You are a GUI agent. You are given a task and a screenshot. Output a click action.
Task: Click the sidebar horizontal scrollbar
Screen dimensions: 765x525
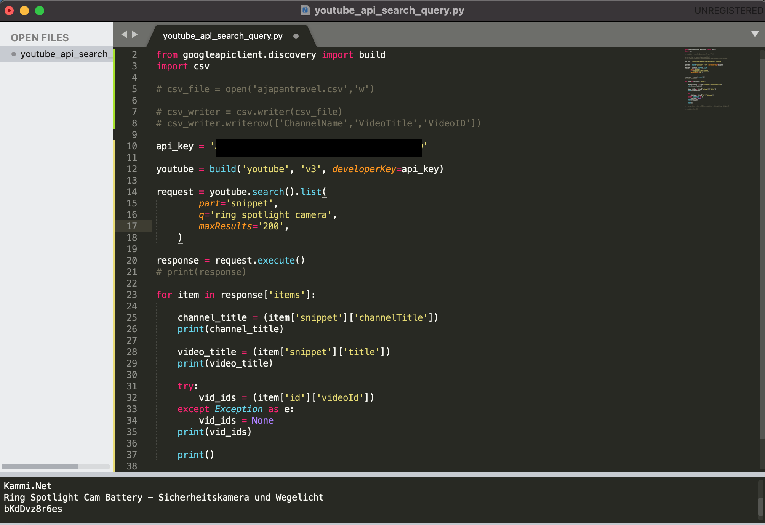point(40,467)
